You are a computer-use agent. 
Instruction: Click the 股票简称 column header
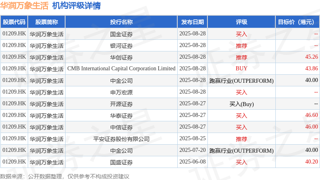pyautogui.click(x=47, y=22)
